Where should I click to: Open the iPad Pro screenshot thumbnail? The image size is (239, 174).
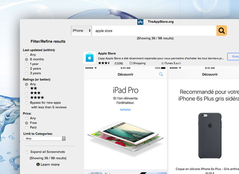pos(125,118)
